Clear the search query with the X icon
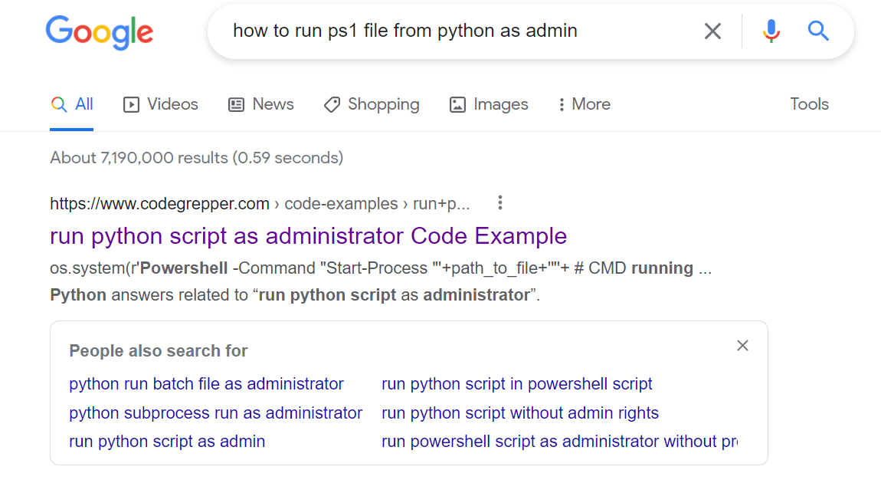Screen dimensions: 881x493 (712, 31)
